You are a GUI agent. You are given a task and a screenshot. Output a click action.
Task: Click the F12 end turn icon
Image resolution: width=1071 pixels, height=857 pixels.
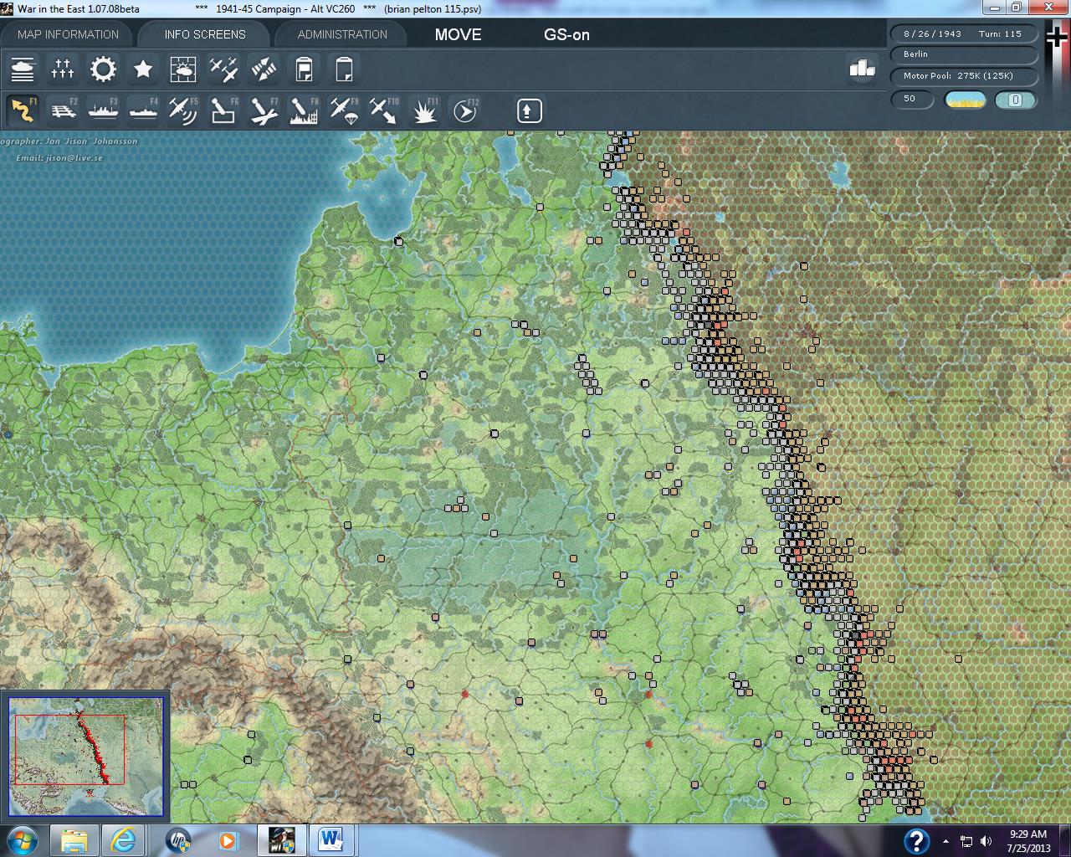[465, 110]
